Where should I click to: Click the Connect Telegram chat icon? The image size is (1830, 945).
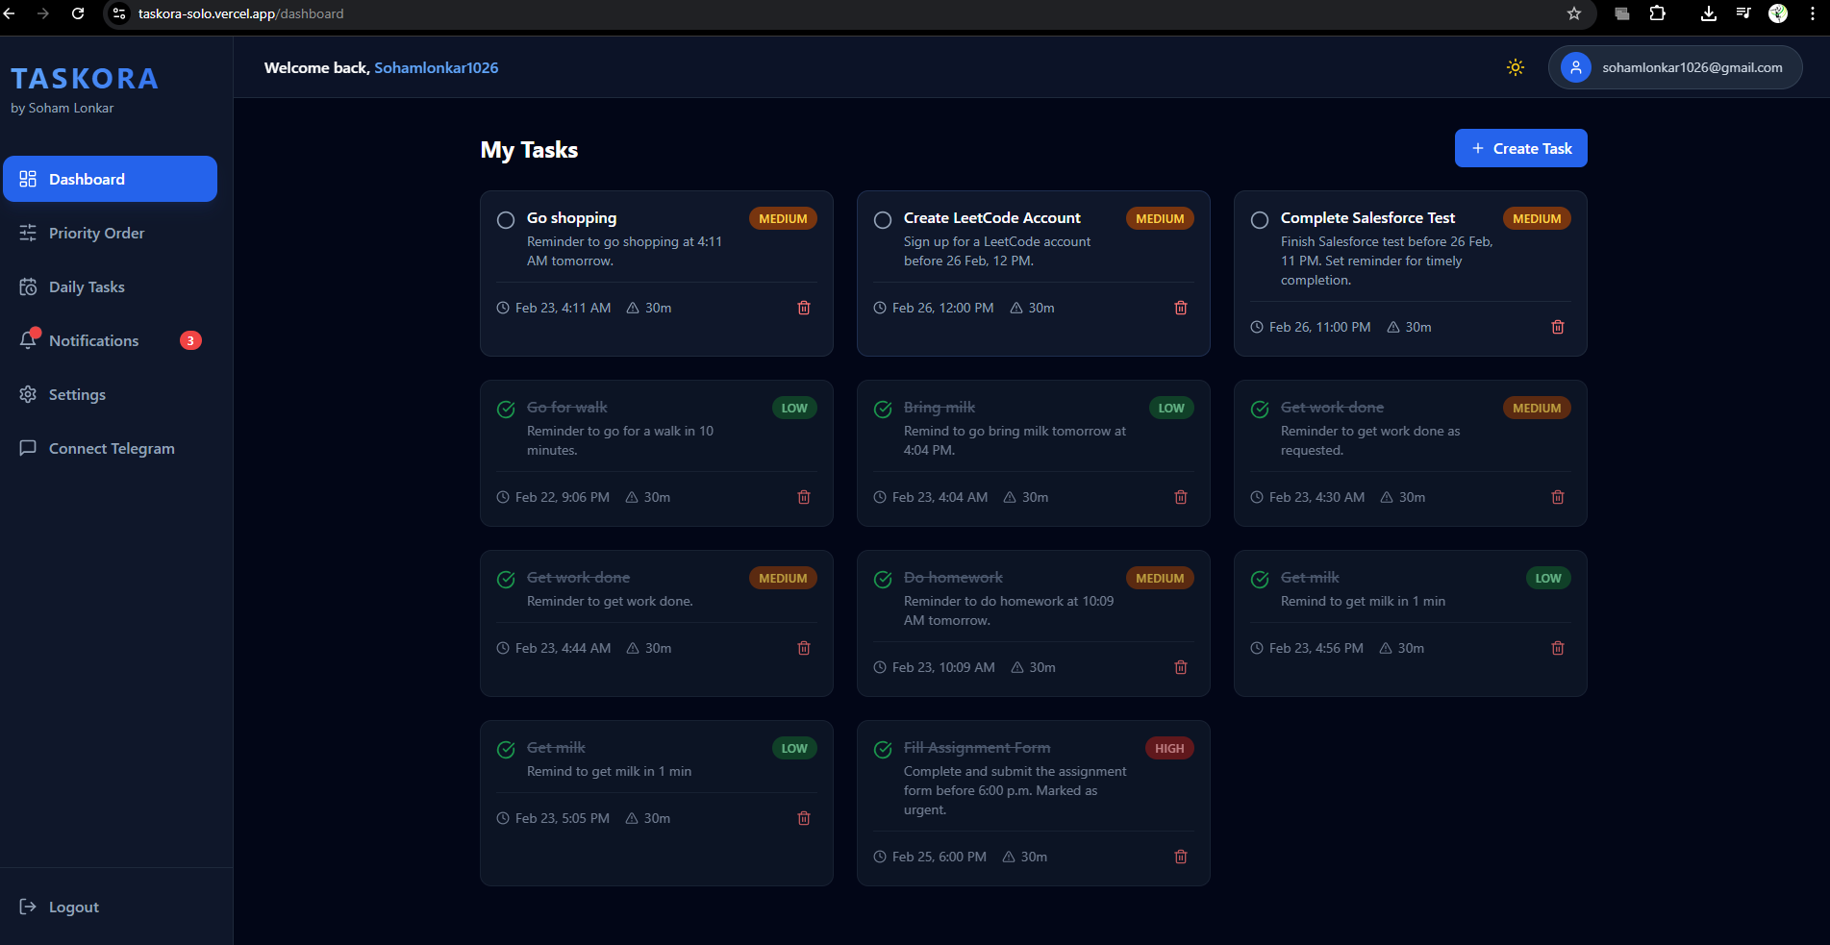[29, 448]
